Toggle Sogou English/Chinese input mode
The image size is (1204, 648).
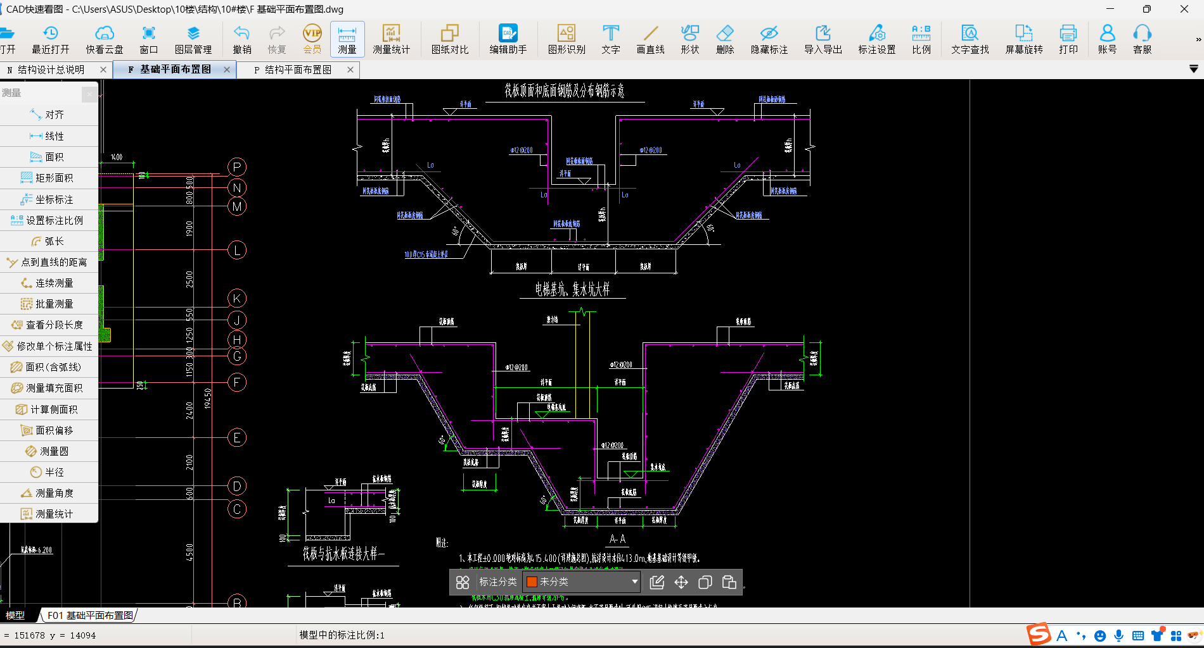1062,635
